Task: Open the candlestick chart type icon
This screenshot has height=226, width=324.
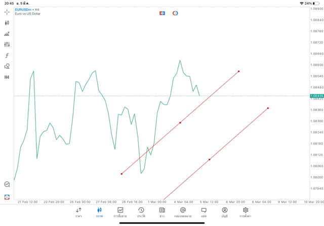Action: coord(7,23)
